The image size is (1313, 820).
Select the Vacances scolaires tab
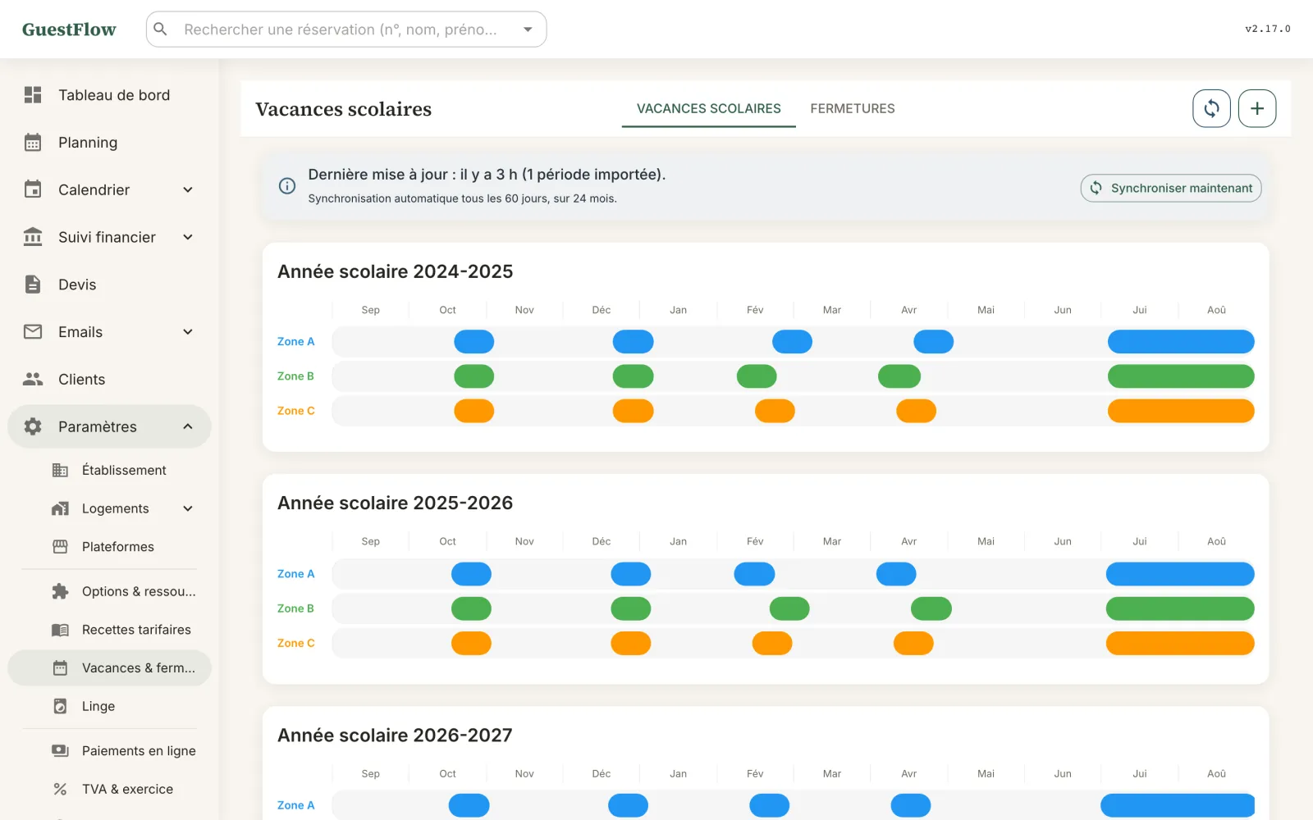pyautogui.click(x=709, y=108)
